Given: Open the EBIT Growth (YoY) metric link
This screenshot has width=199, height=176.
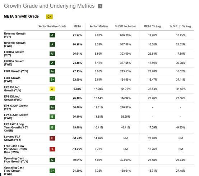Looking at the screenshot, I should [x=16, y=71].
